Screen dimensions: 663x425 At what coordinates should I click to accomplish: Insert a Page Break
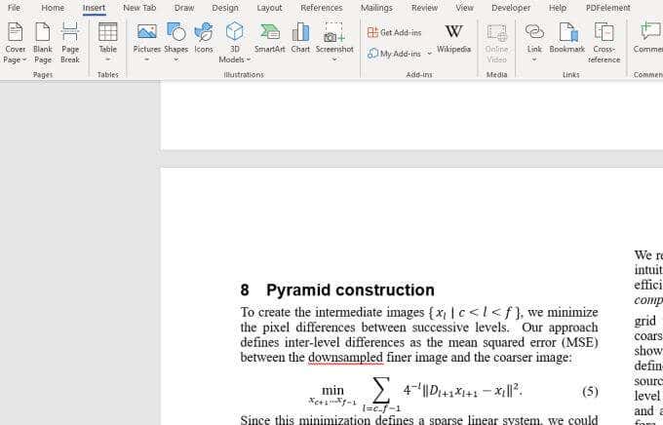[70, 42]
